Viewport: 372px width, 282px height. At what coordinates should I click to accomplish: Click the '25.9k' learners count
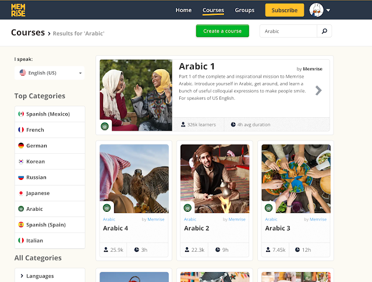[x=117, y=250]
